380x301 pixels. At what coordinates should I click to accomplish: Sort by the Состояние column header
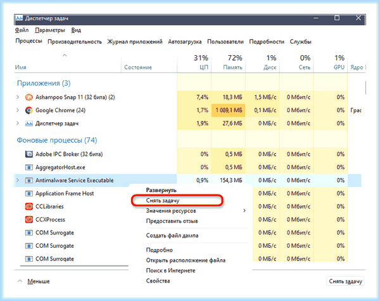[x=138, y=67]
